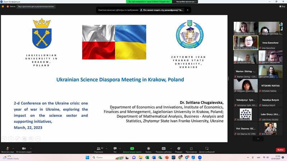The width and height of the screenshot is (287, 161).
Task: Open Chrome from the taskbar
Action: [180, 157]
